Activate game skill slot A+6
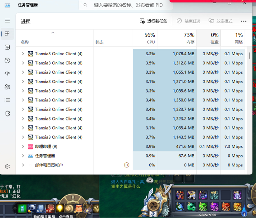Viewport: 256px width, 218px height. tap(237, 195)
